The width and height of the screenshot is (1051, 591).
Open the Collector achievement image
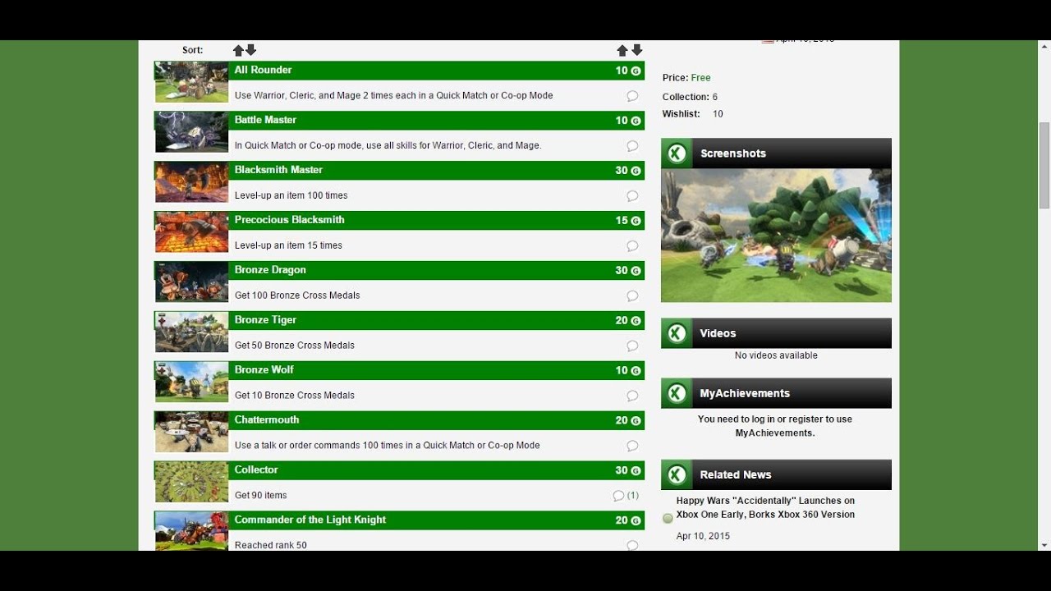click(191, 482)
